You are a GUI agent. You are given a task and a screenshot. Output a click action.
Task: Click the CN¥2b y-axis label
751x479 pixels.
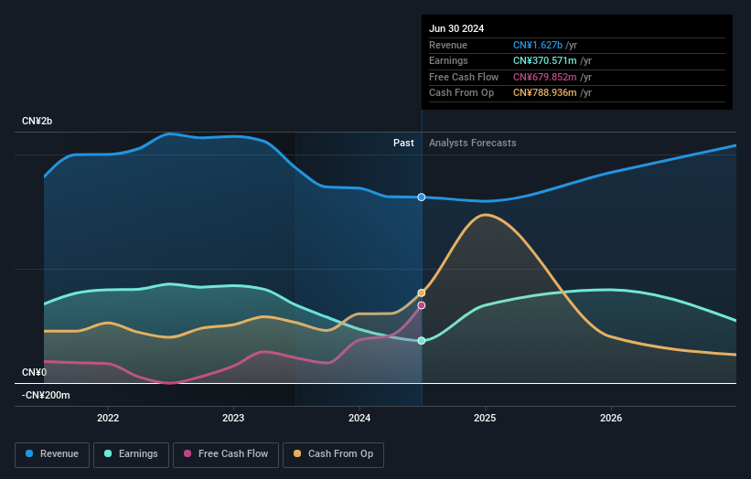37,121
